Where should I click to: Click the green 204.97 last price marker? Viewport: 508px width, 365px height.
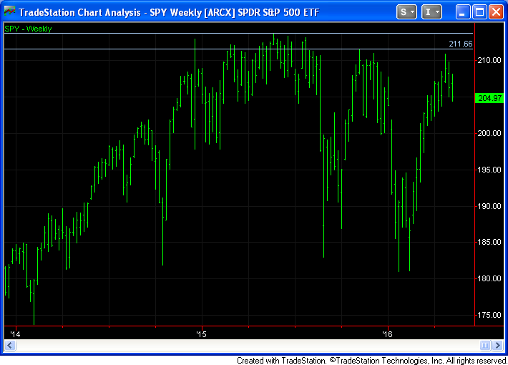click(489, 98)
